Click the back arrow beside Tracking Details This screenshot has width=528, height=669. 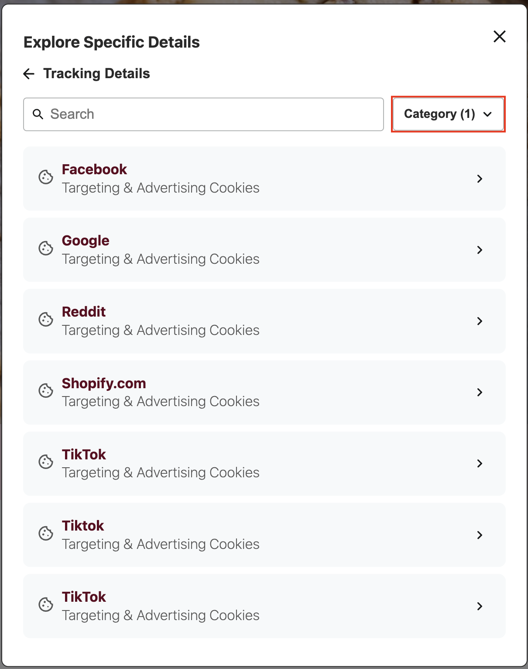28,73
